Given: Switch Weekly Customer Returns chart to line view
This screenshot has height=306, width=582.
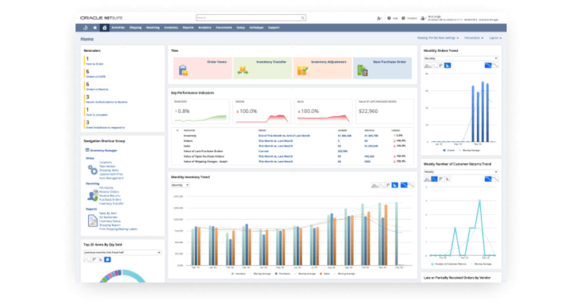Looking at the screenshot, I should [x=435, y=179].
